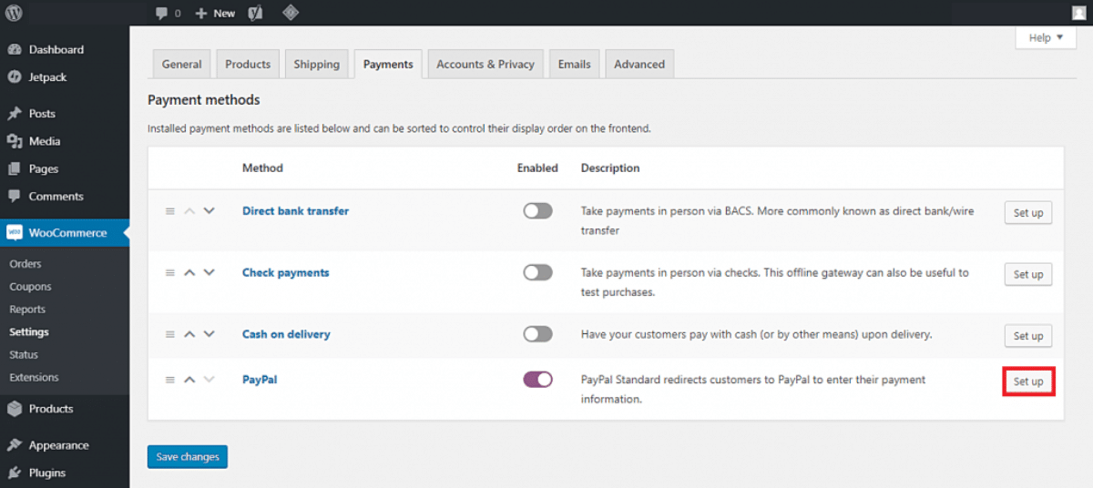1093x488 pixels.
Task: Enable the Direct bank transfer toggle
Action: pyautogui.click(x=537, y=211)
